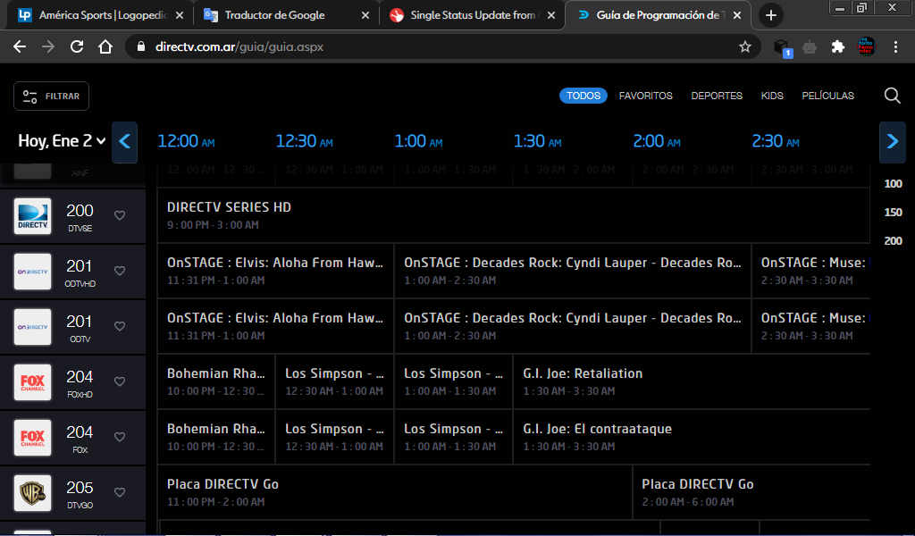Expand the Hoy, Ene 2 date dropdown
The height and width of the screenshot is (536, 915).
[x=62, y=141]
